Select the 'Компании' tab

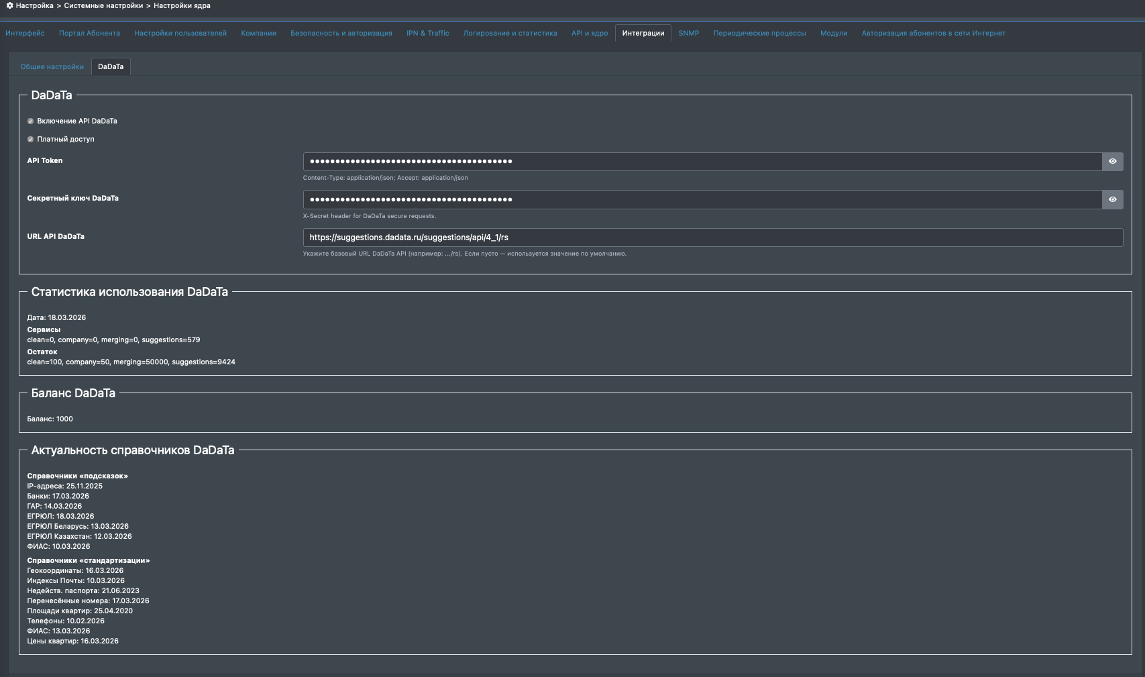tap(258, 33)
